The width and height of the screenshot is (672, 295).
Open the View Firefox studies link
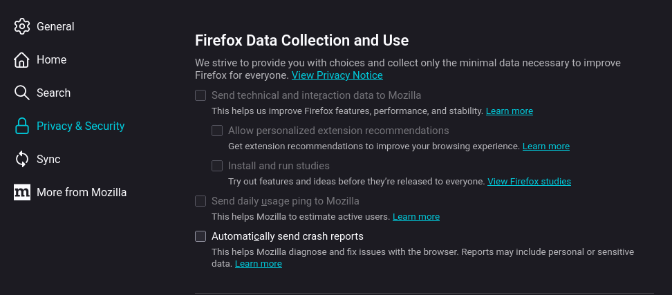(x=529, y=182)
